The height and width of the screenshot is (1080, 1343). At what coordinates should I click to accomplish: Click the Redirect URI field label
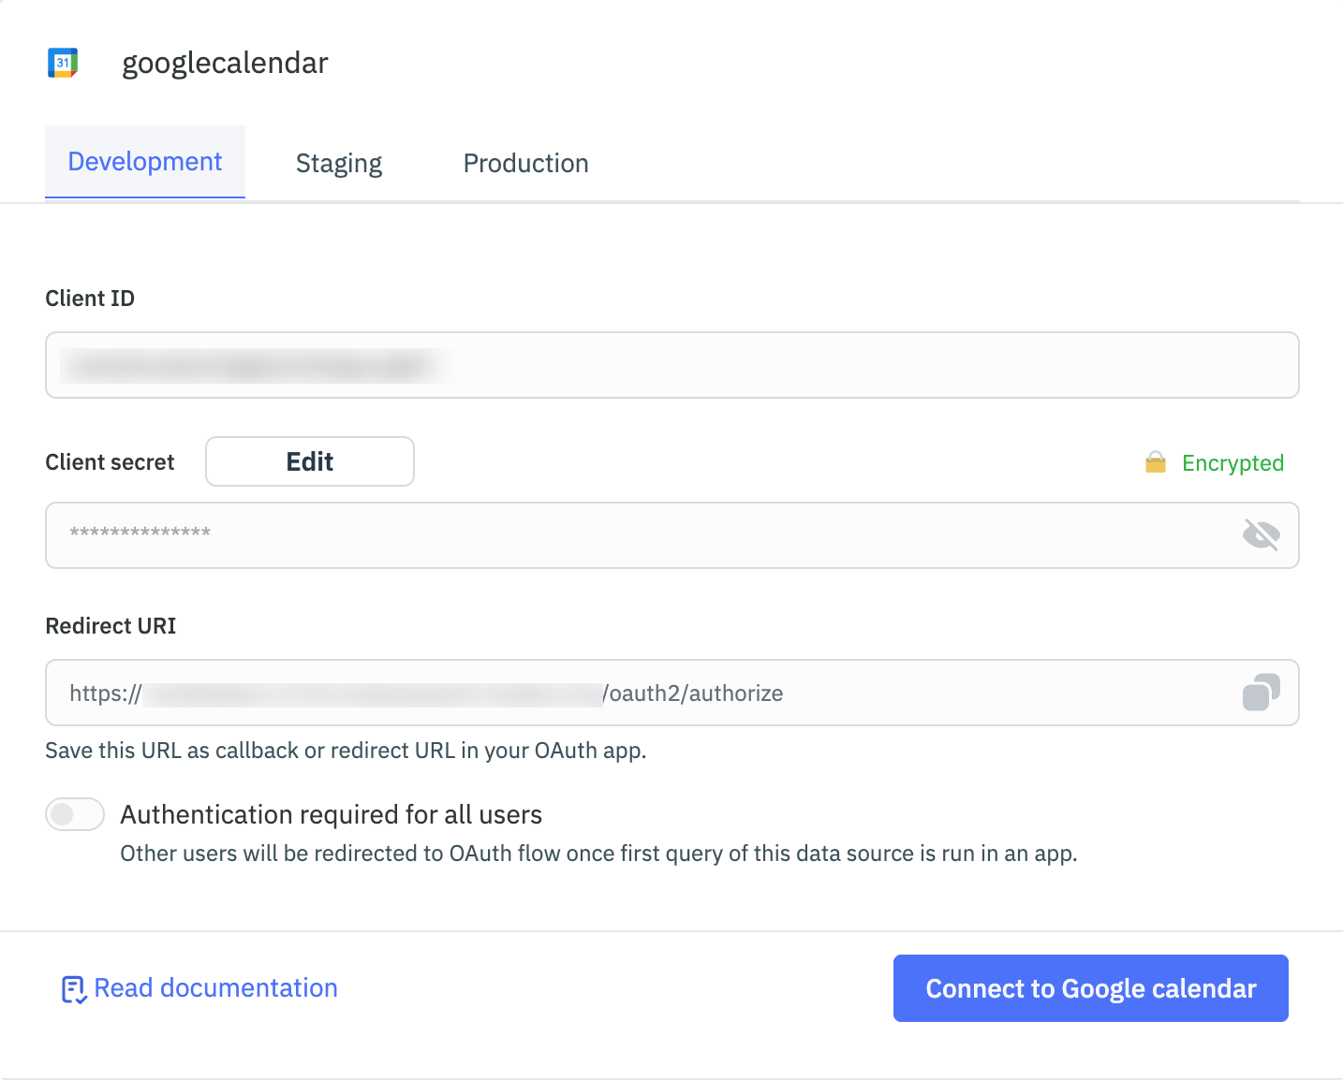(111, 626)
